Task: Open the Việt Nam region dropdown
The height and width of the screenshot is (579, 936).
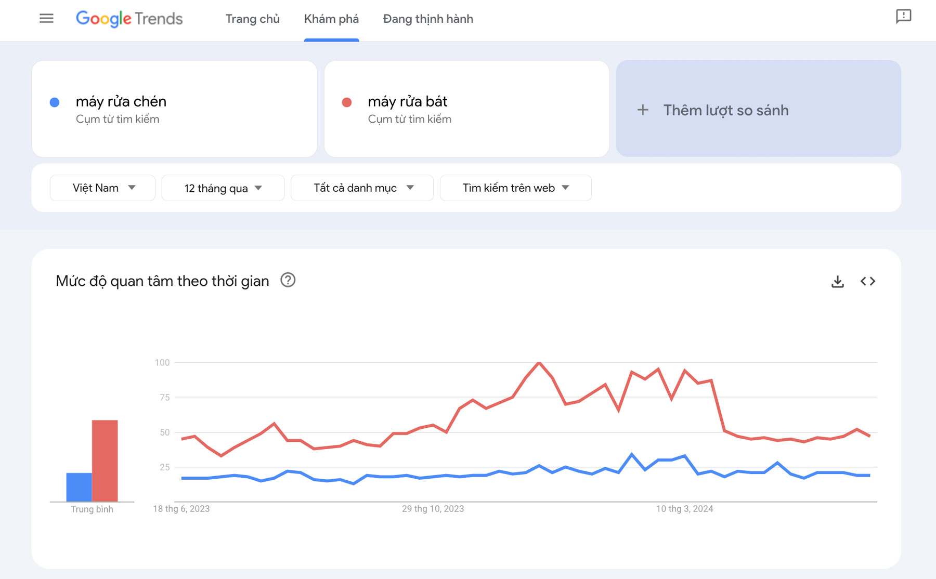Action: click(x=102, y=188)
